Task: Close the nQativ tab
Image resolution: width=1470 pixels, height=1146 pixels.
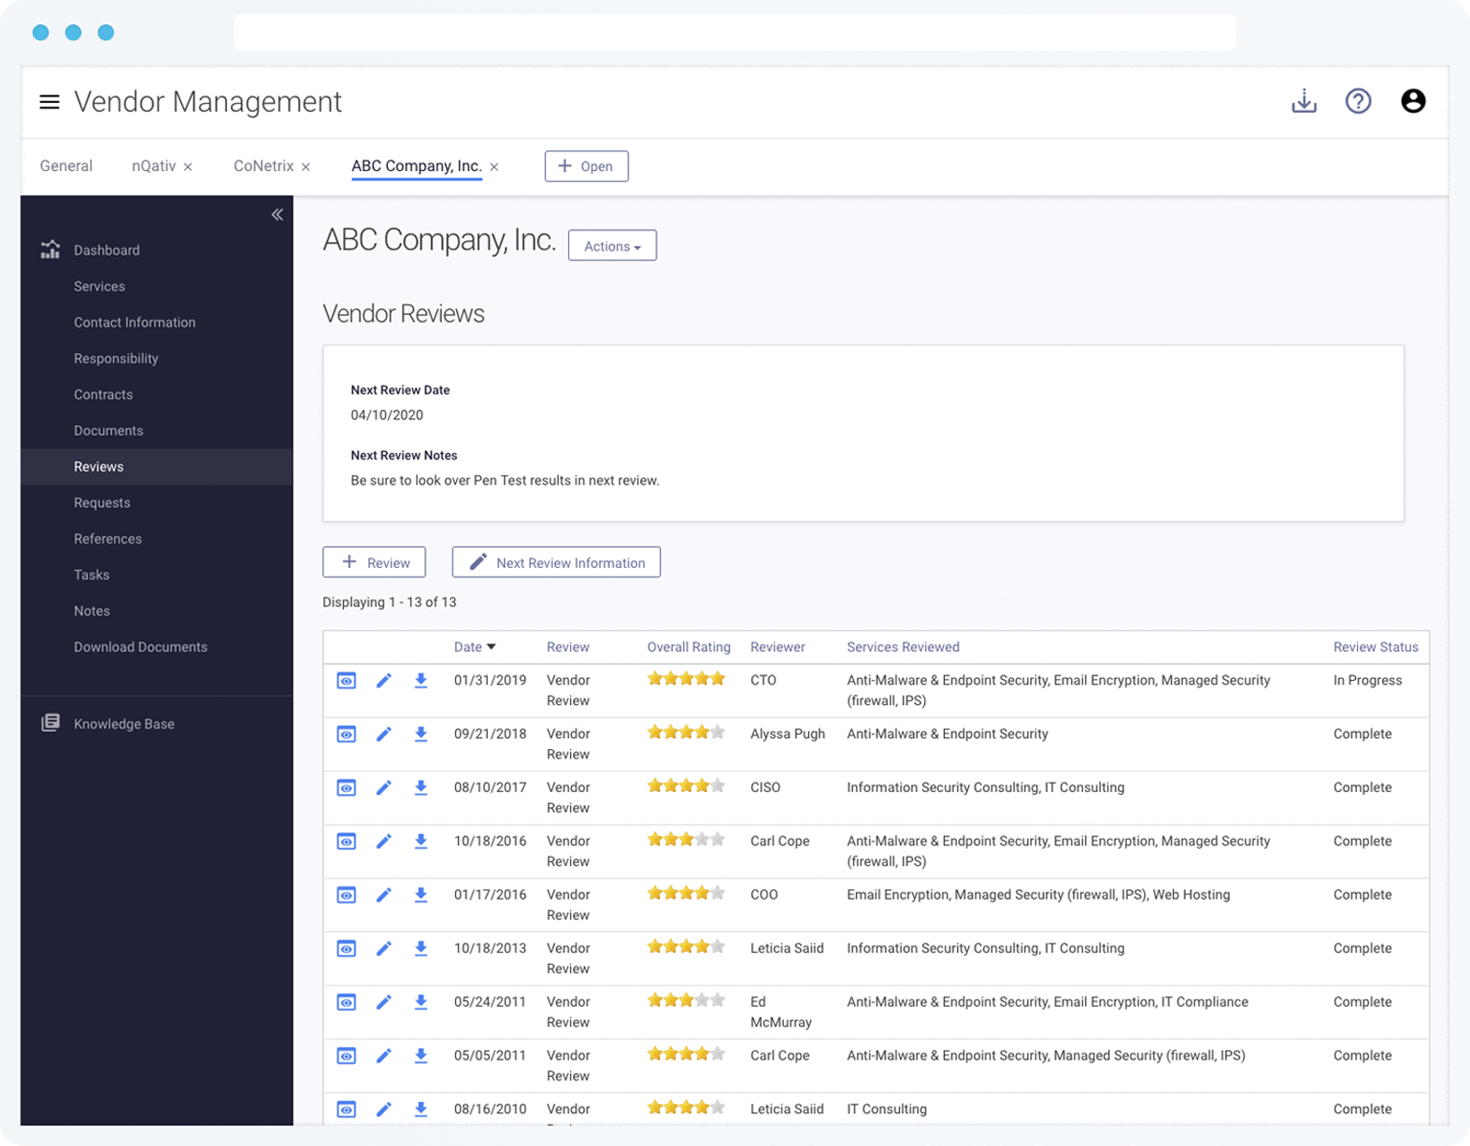Action: (188, 167)
